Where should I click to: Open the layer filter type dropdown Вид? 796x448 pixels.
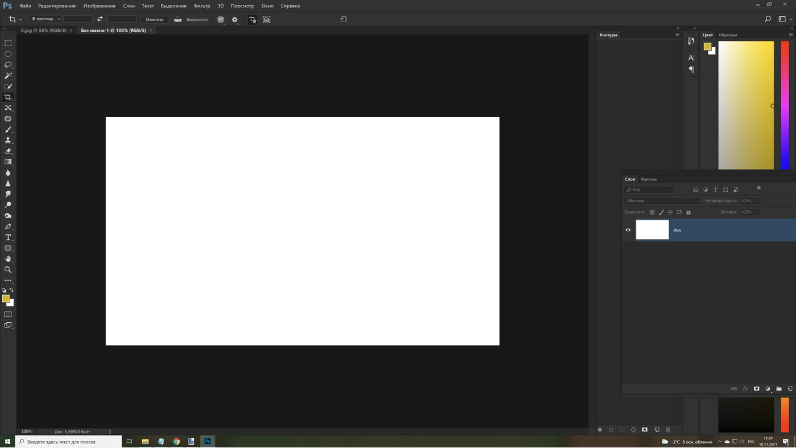point(649,190)
